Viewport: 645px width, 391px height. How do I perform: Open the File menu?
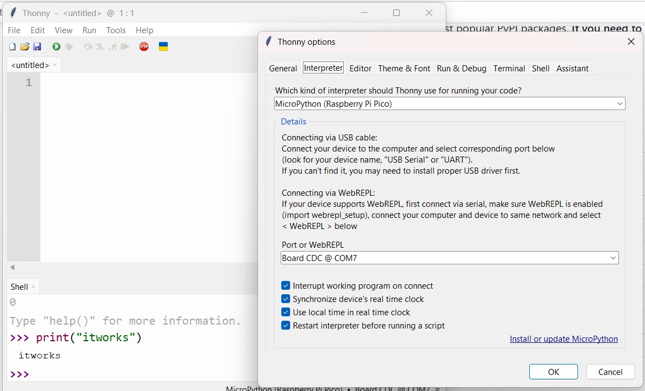pos(14,30)
